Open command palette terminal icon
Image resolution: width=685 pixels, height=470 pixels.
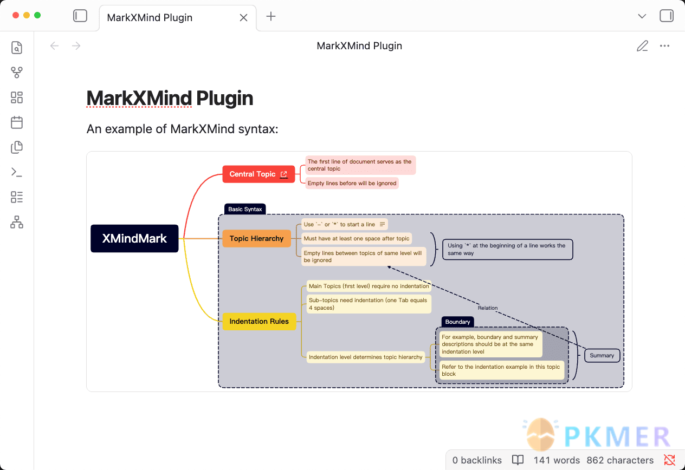(17, 172)
